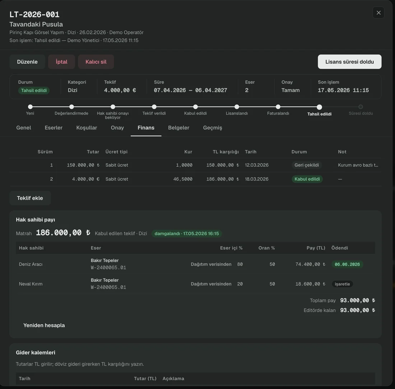
Task: Click the date 12.03.2026 in offer table
Action: [257, 165]
